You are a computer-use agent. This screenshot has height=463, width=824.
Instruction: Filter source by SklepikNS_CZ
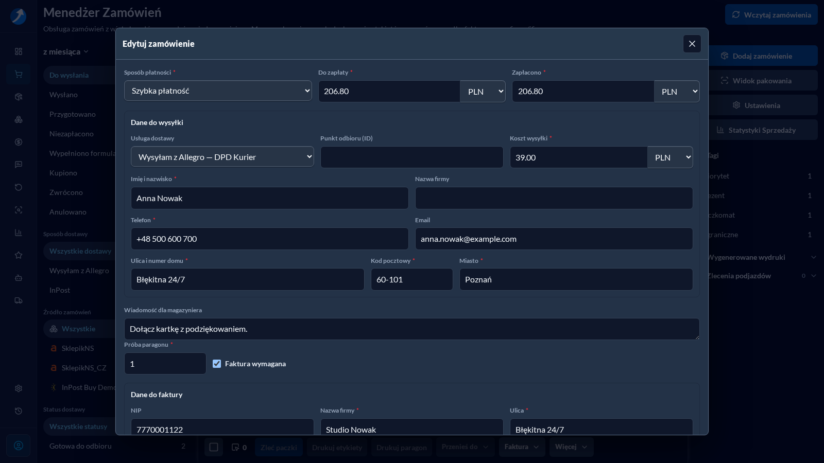80,368
